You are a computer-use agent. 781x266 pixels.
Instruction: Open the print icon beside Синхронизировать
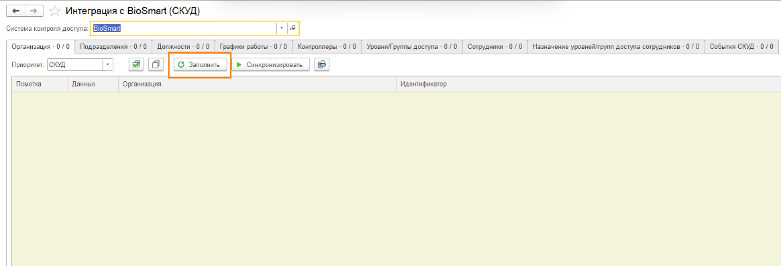coord(322,64)
